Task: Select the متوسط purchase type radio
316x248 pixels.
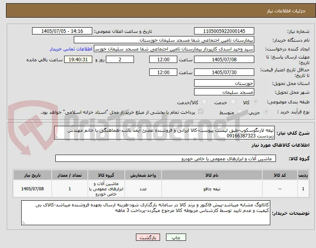Action: (240, 112)
